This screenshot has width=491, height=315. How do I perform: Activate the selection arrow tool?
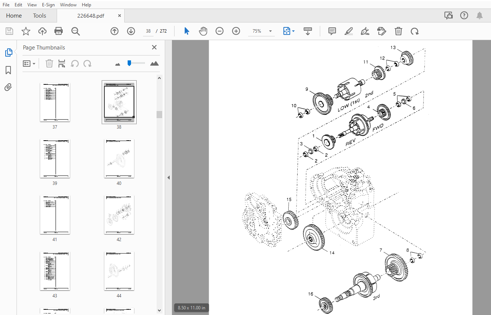187,31
